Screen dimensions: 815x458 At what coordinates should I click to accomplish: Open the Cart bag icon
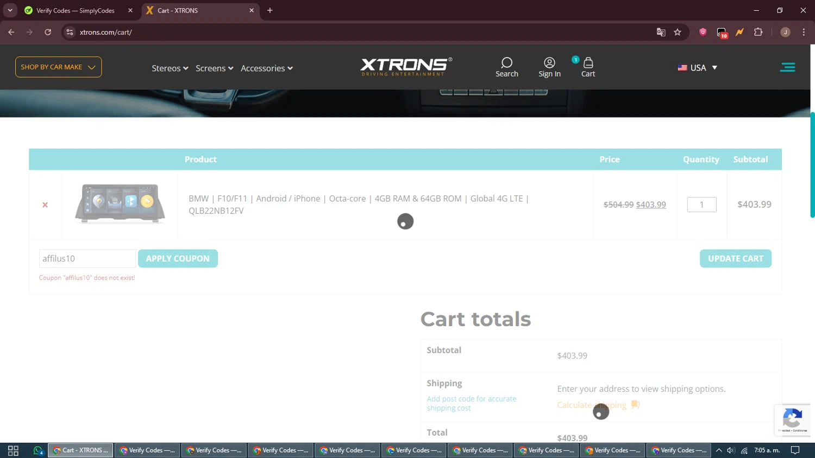coord(588,67)
